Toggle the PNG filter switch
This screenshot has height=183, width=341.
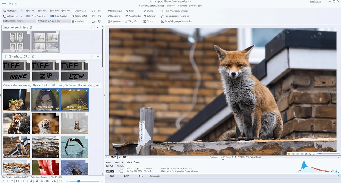coord(40,11)
